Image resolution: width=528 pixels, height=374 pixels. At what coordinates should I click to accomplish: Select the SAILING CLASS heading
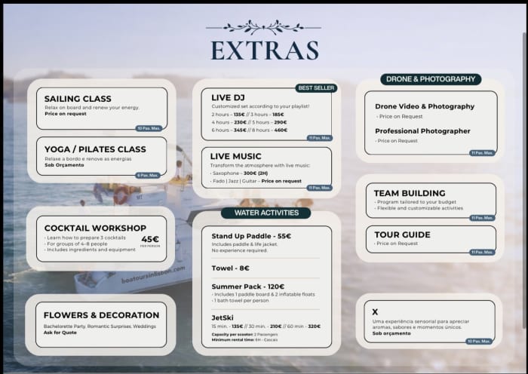(x=78, y=99)
